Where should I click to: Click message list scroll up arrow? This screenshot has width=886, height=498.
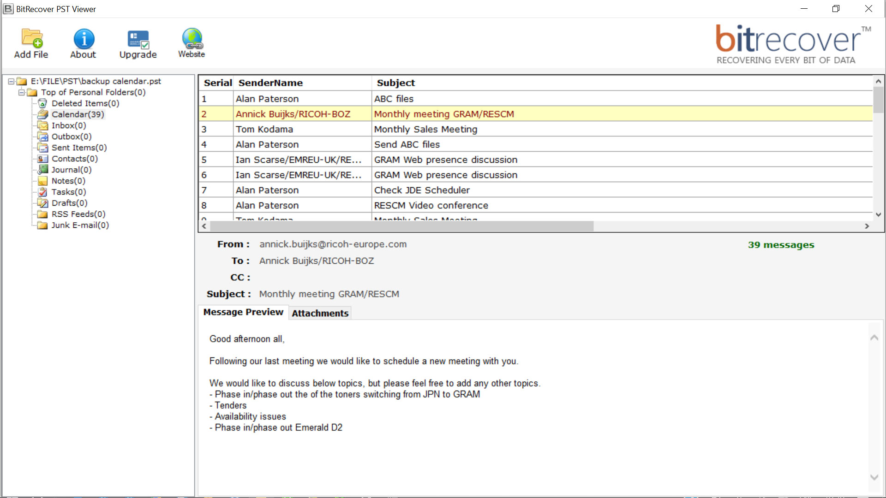[x=878, y=81]
